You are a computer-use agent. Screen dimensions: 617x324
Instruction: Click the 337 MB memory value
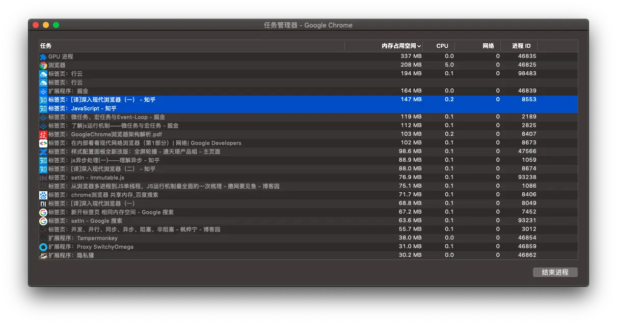(x=411, y=56)
